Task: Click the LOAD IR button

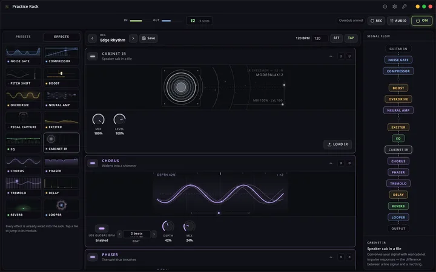Action: 337,144
